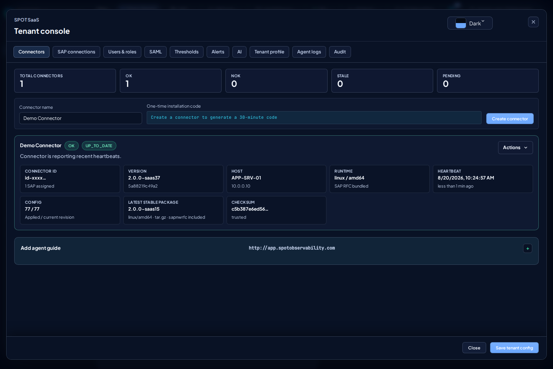Focus the Connector name input field
Image resolution: width=553 pixels, height=369 pixels.
[81, 118]
